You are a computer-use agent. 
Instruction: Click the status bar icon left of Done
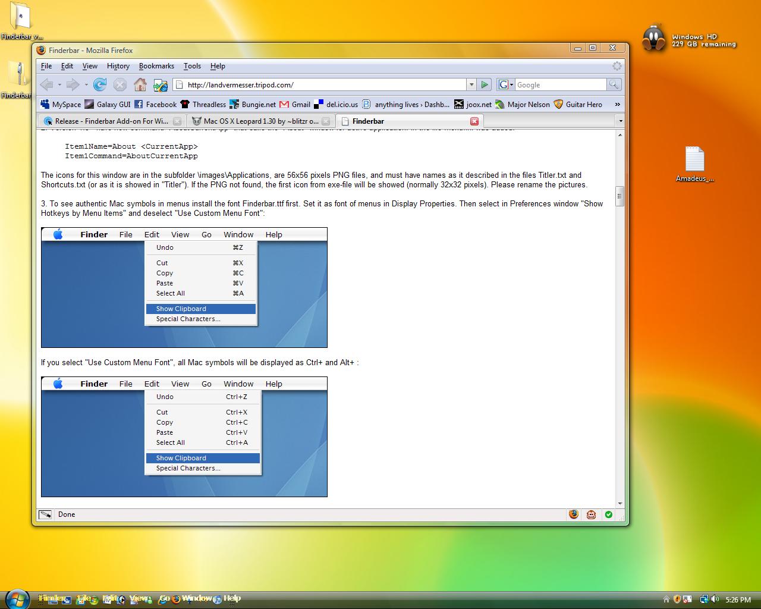[x=45, y=514]
